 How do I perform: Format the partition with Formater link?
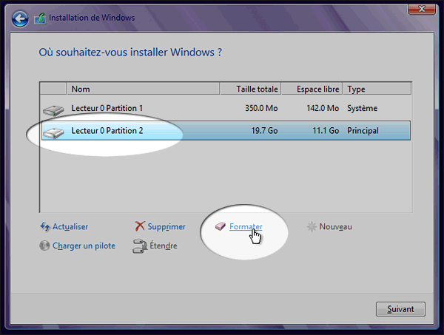tap(246, 226)
